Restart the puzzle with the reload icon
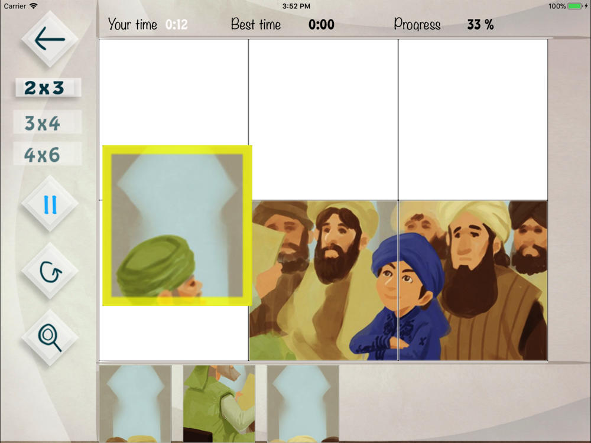This screenshot has height=443, width=591. pos(50,271)
